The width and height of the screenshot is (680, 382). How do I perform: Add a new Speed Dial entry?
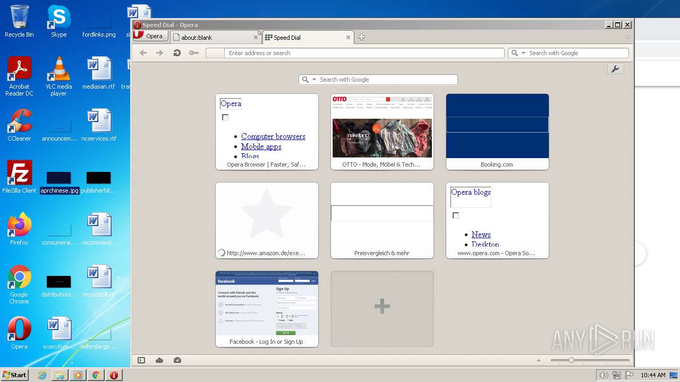point(382,309)
